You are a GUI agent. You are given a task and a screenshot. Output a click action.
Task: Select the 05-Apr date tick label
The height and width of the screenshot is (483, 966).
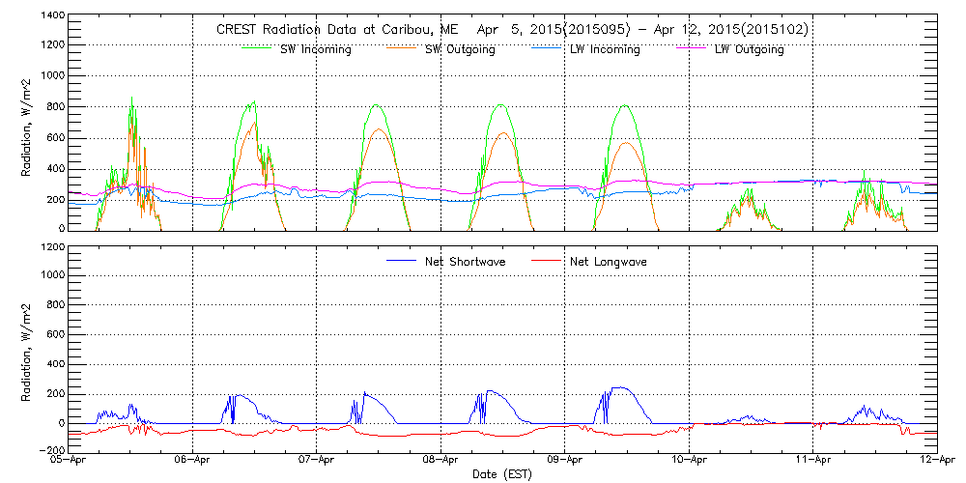pyautogui.click(x=69, y=462)
